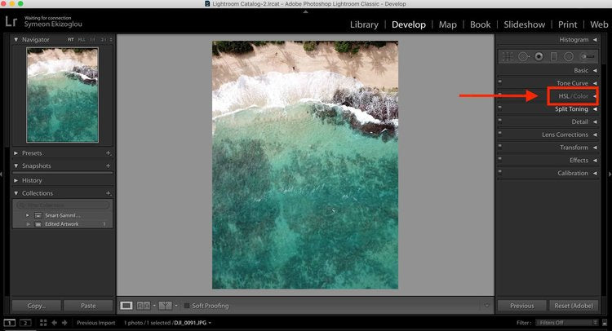
Task: Set navigator zoom to FIT
Action: [71, 40]
